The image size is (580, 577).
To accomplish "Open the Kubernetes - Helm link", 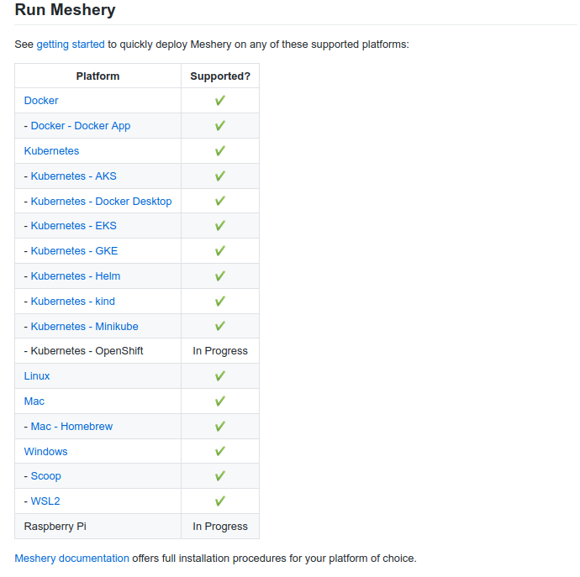I will (76, 275).
